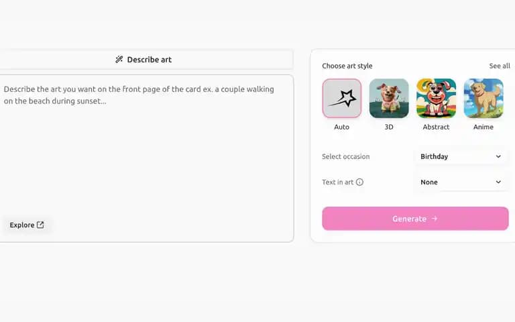This screenshot has height=322, width=515.
Task: Focus the art description text area
Action: (145, 158)
